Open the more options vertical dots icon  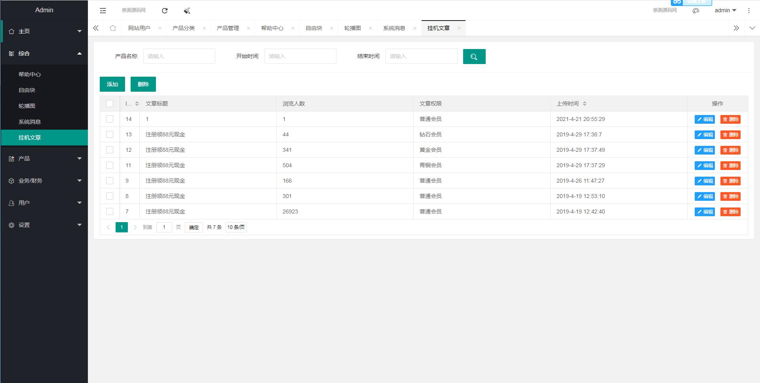749,11
